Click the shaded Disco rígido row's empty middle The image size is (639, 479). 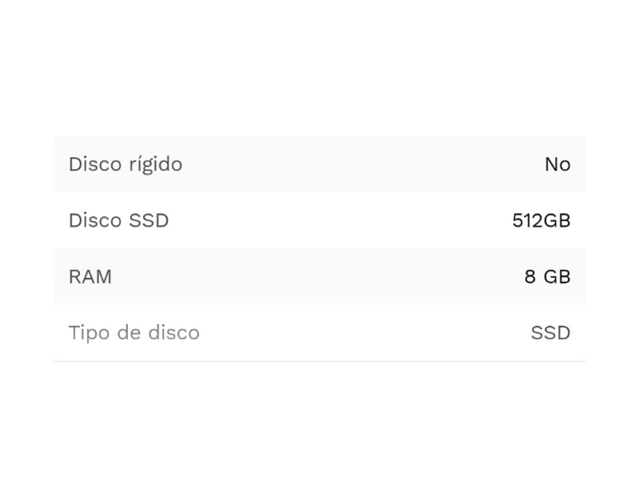click(349, 164)
